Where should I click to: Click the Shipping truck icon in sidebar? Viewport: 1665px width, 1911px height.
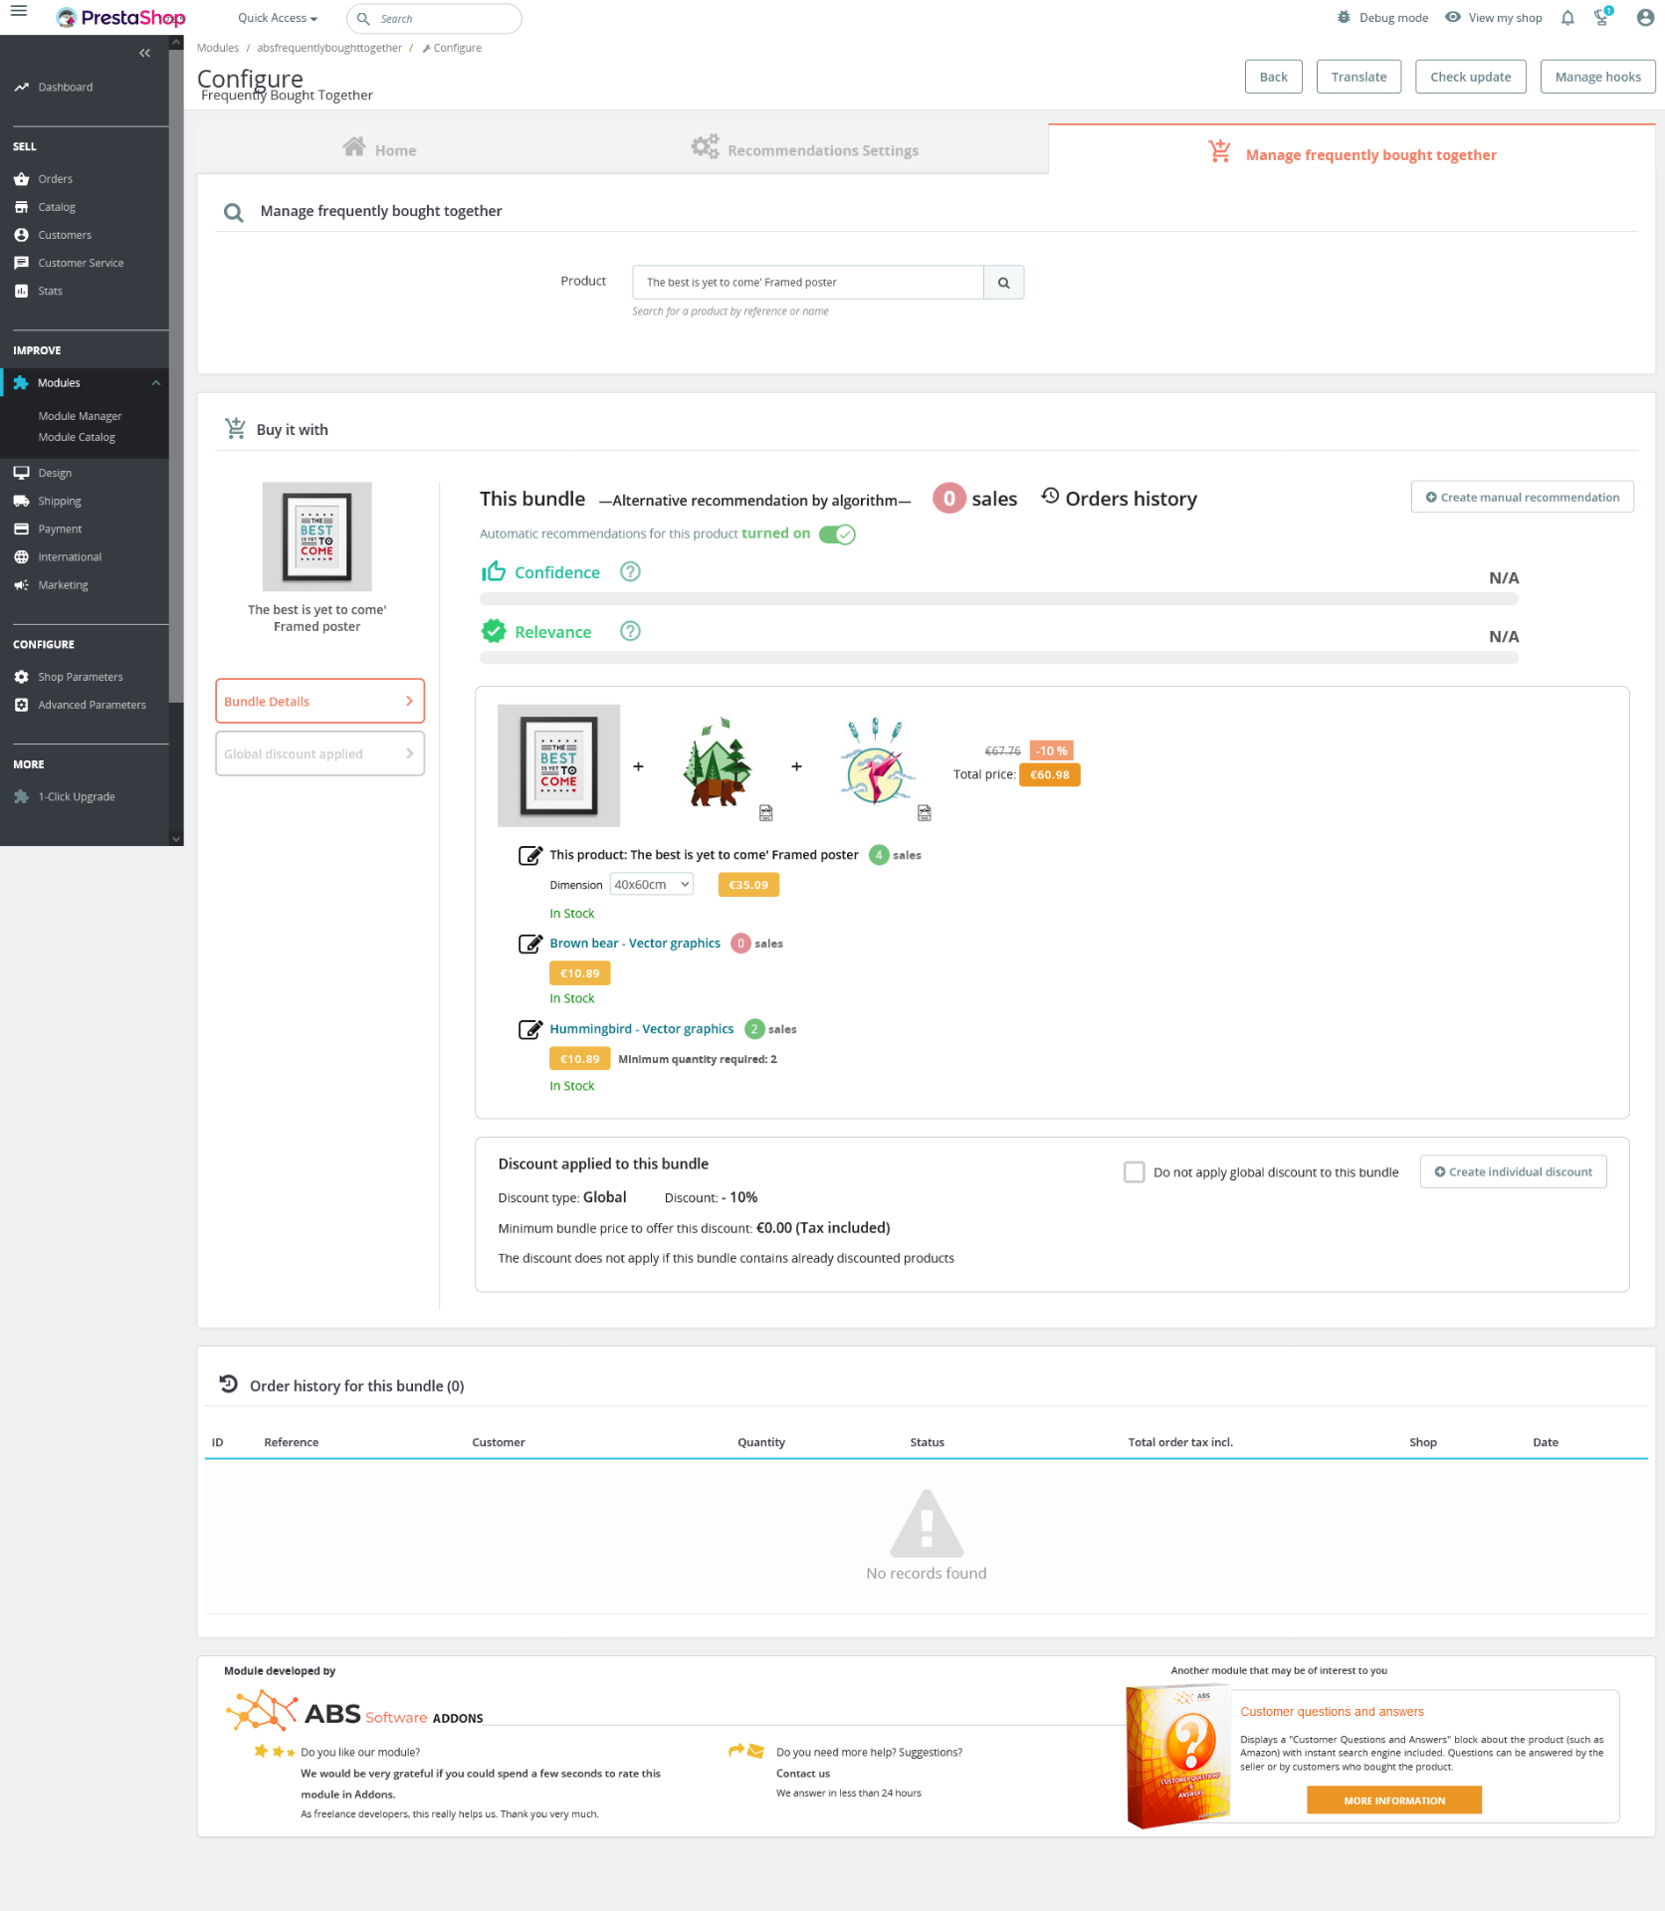21,501
